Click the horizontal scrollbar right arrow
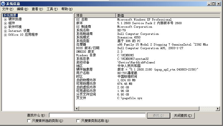The height and width of the screenshot is (126, 223). (x=218, y=109)
